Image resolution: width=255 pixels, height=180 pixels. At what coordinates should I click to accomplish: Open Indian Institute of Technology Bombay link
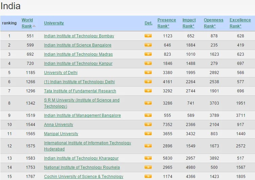pos(79,36)
